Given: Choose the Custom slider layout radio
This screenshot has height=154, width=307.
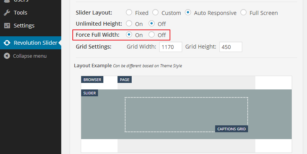Looking at the screenshot, I should (x=156, y=13).
